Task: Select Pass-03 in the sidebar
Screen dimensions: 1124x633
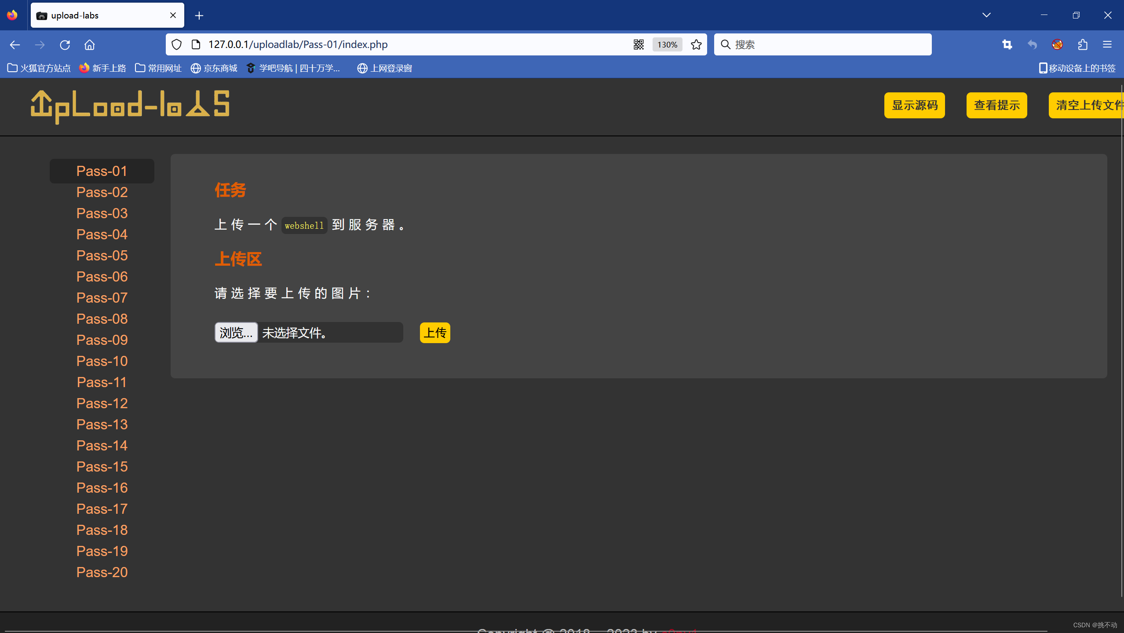Action: (102, 213)
